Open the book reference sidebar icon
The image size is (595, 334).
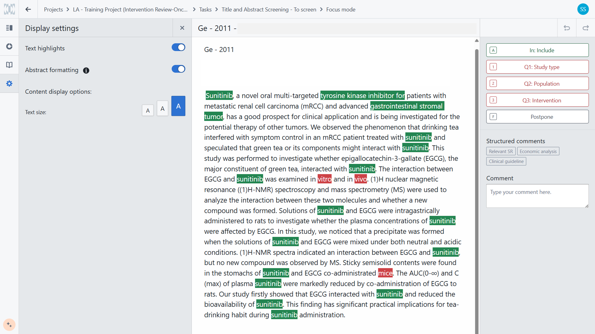[9, 65]
